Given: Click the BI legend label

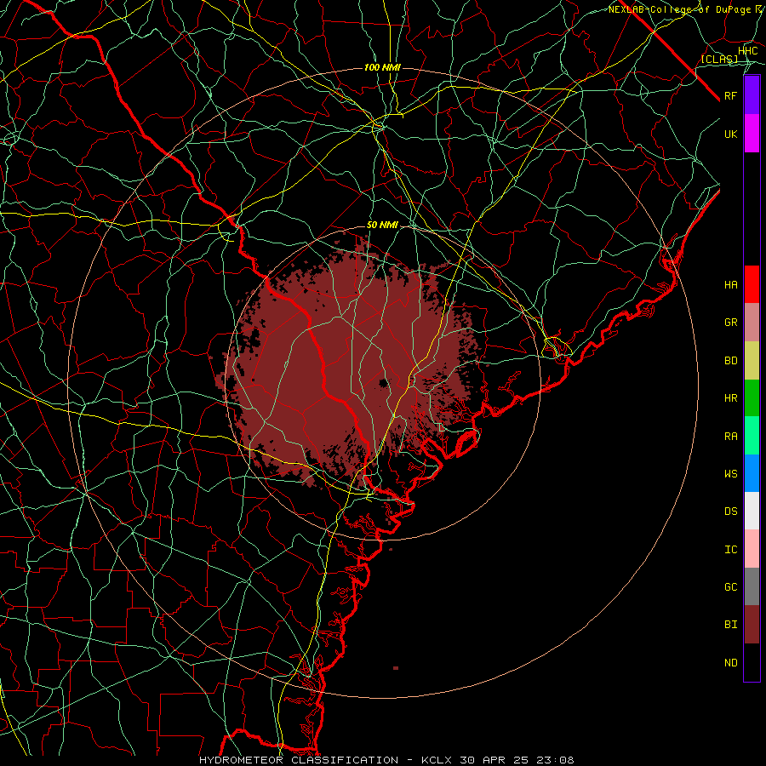Looking at the screenshot, I should coord(730,625).
